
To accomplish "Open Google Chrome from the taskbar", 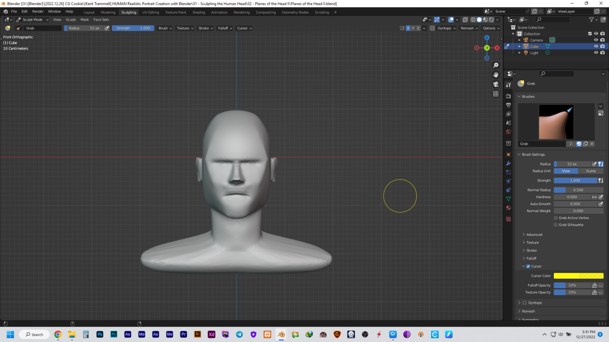I will [x=58, y=334].
